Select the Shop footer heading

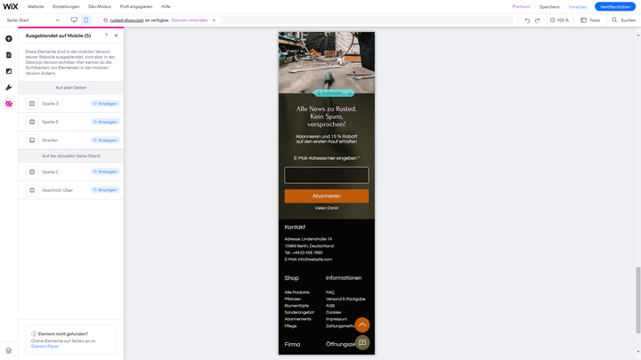[291, 278]
